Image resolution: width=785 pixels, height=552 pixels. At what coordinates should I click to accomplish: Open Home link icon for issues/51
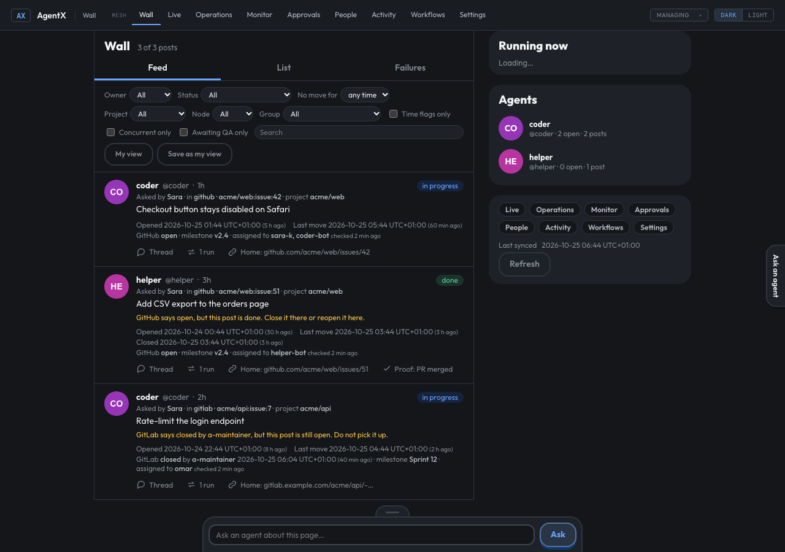[232, 369]
